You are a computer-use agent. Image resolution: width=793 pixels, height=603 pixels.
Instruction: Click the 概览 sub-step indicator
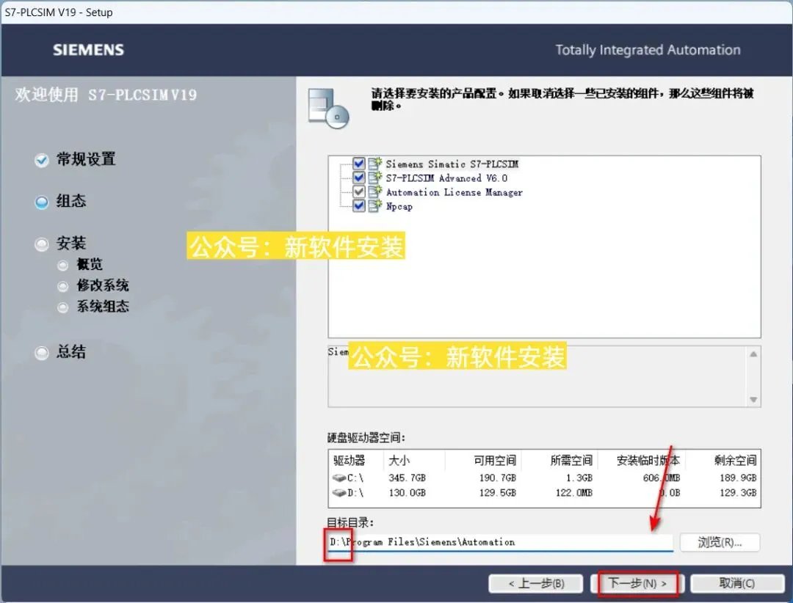[x=62, y=266]
